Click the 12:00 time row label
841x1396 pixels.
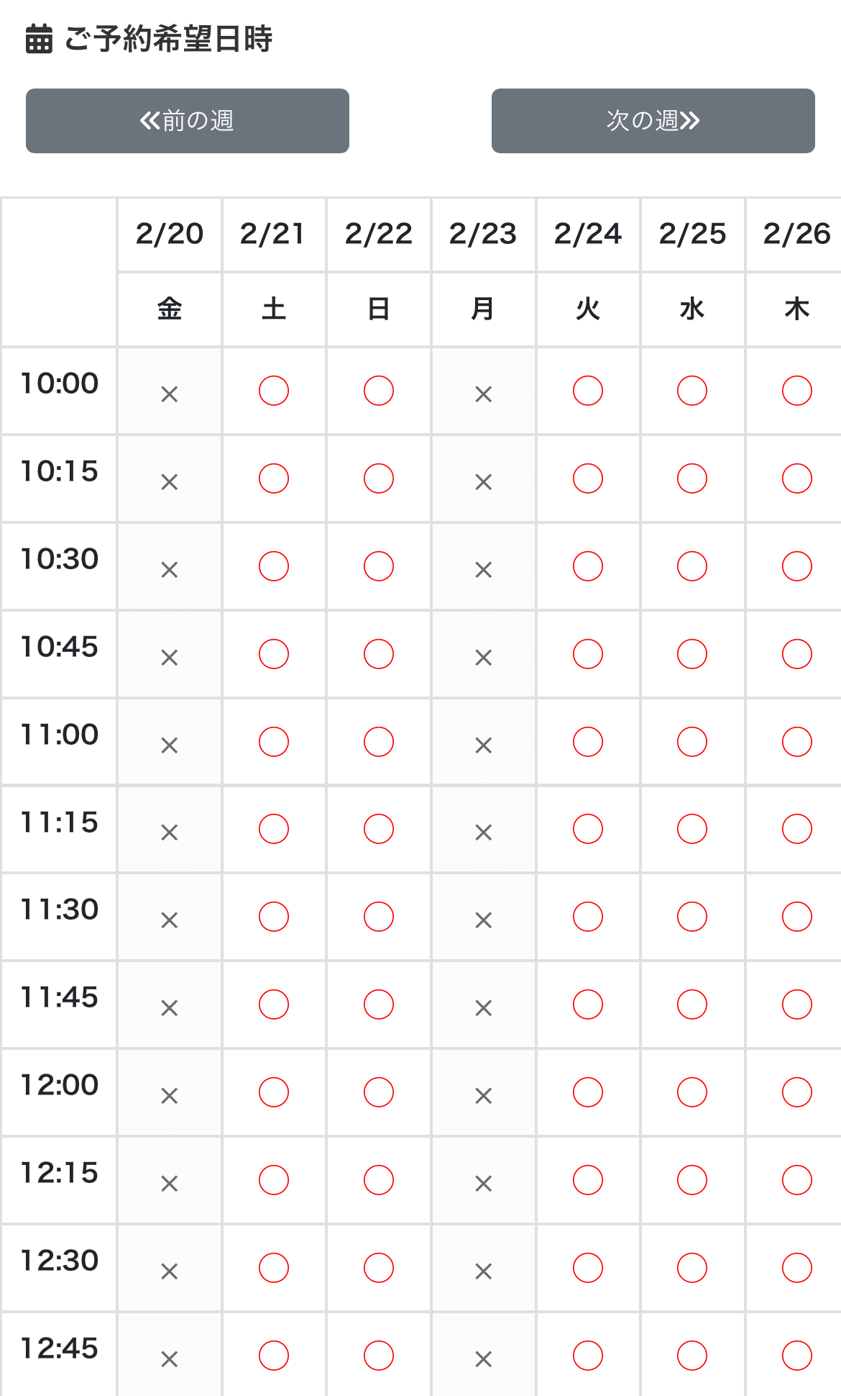tap(59, 1085)
